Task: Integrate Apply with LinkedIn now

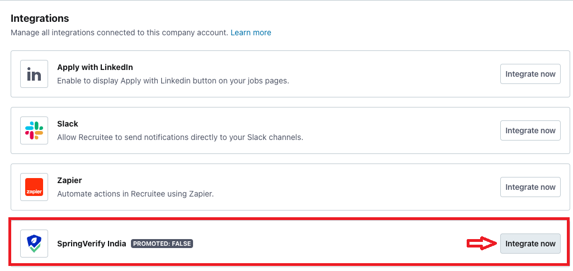Action: 530,74
